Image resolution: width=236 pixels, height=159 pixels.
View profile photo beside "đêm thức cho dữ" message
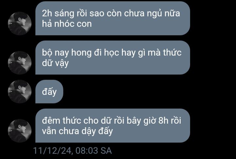click(x=20, y=131)
